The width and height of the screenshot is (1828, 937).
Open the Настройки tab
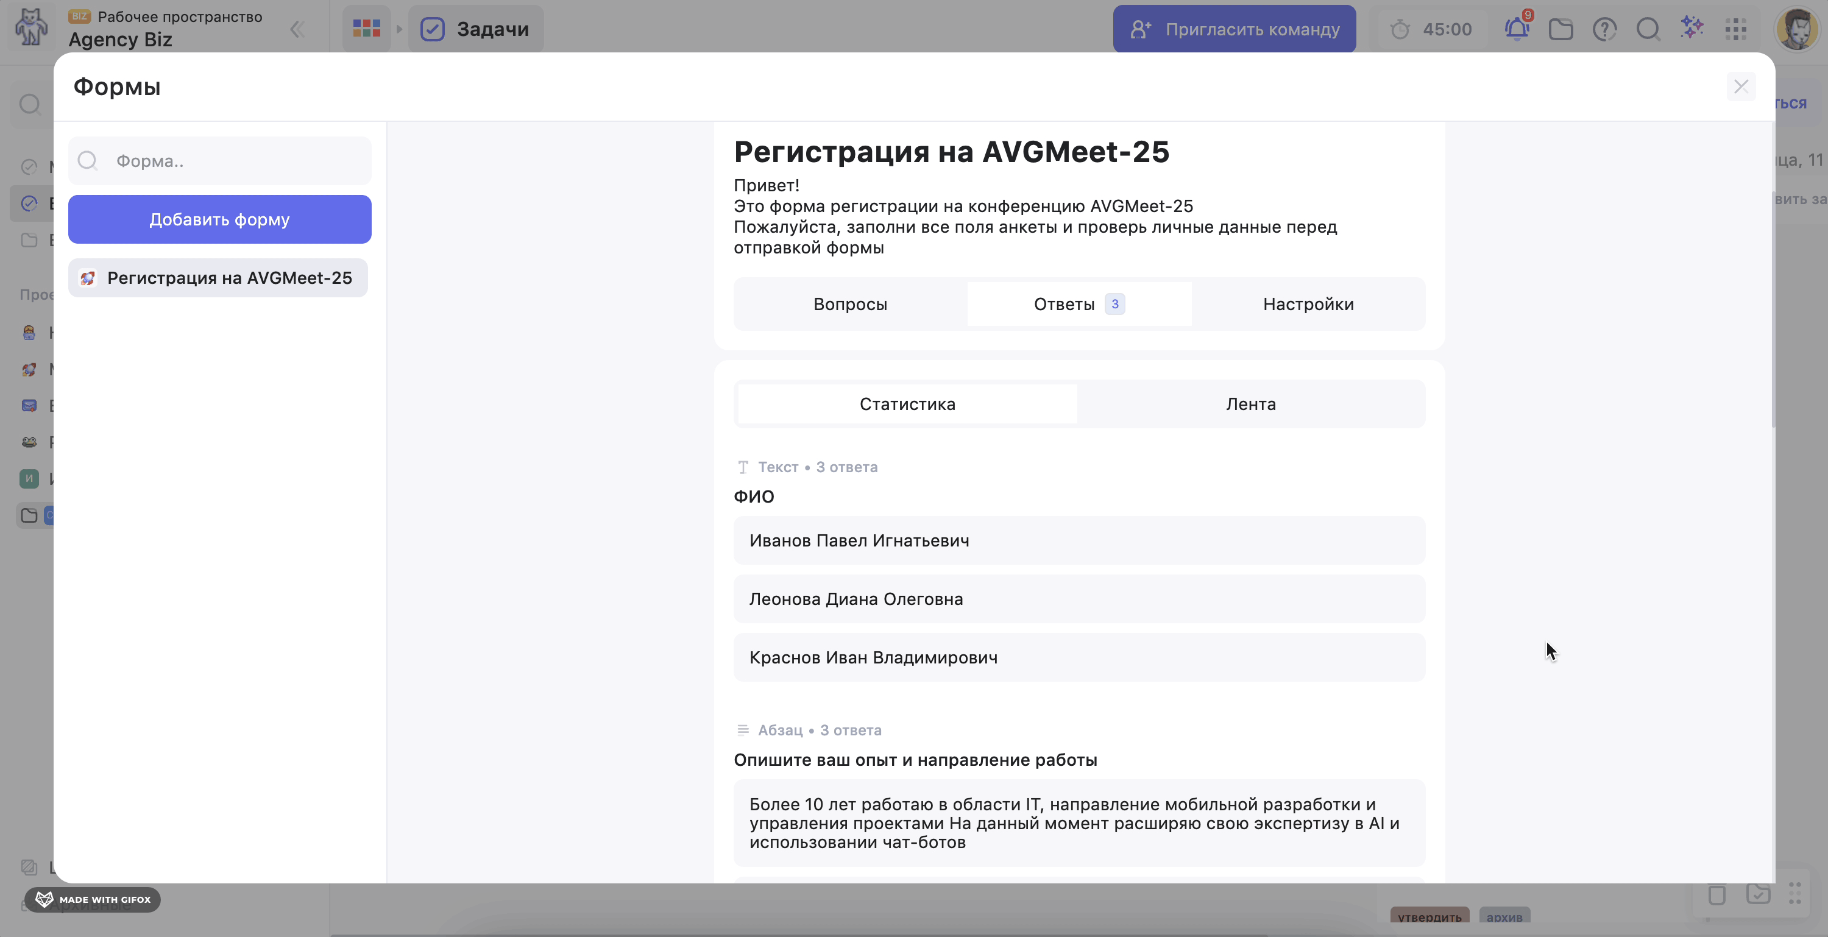pyautogui.click(x=1308, y=304)
